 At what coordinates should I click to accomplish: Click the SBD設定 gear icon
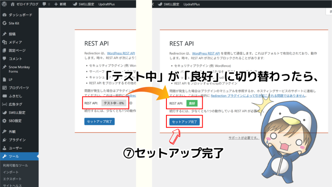(5, 121)
